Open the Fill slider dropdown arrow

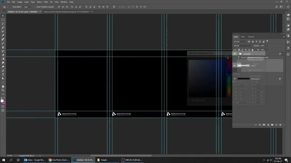pos(267,50)
